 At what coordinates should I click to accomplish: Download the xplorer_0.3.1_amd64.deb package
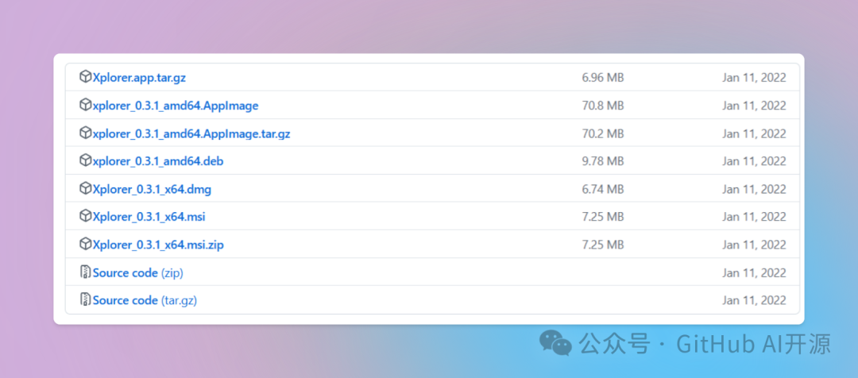point(158,161)
